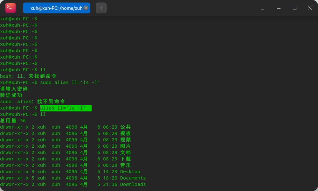Click the 总用量 56 output line
Screen dimensions: 318x191
(13, 121)
